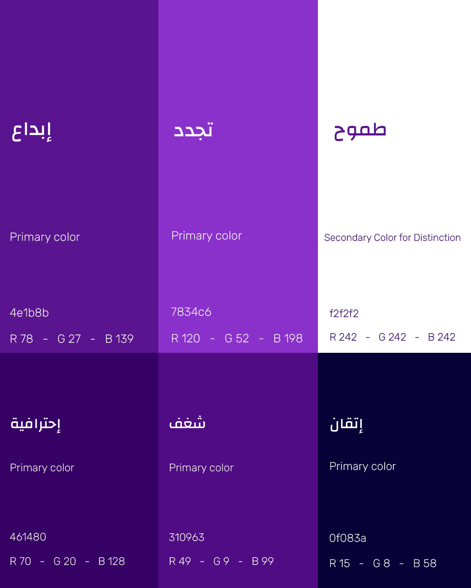Screen dimensions: 471x588
Task: Click Primary color label above 4e1b8b
Action: pyautogui.click(x=45, y=237)
